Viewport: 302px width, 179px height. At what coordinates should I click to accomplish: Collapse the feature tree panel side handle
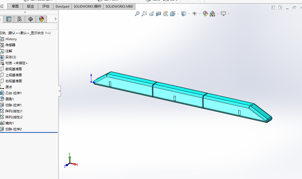coord(59,91)
